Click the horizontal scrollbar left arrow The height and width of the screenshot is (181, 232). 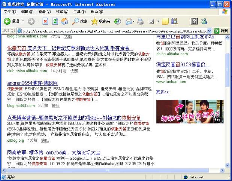4,171
